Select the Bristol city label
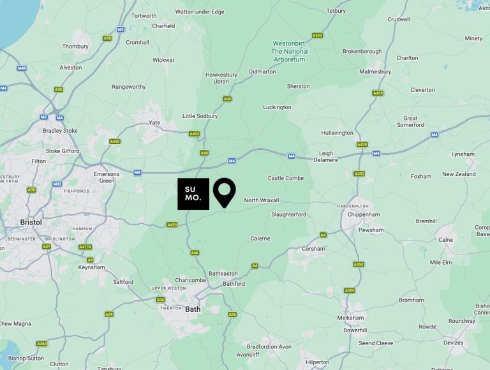490x370 pixels. (x=31, y=223)
